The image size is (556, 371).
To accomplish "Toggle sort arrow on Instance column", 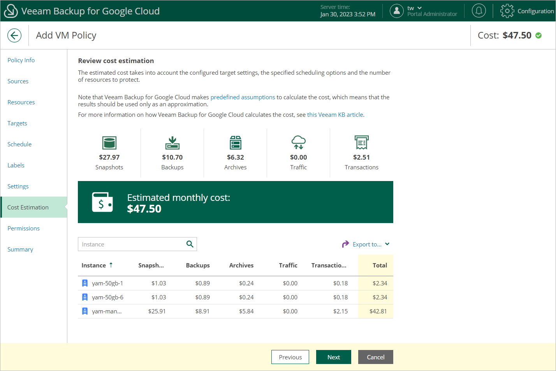I will 111,265.
